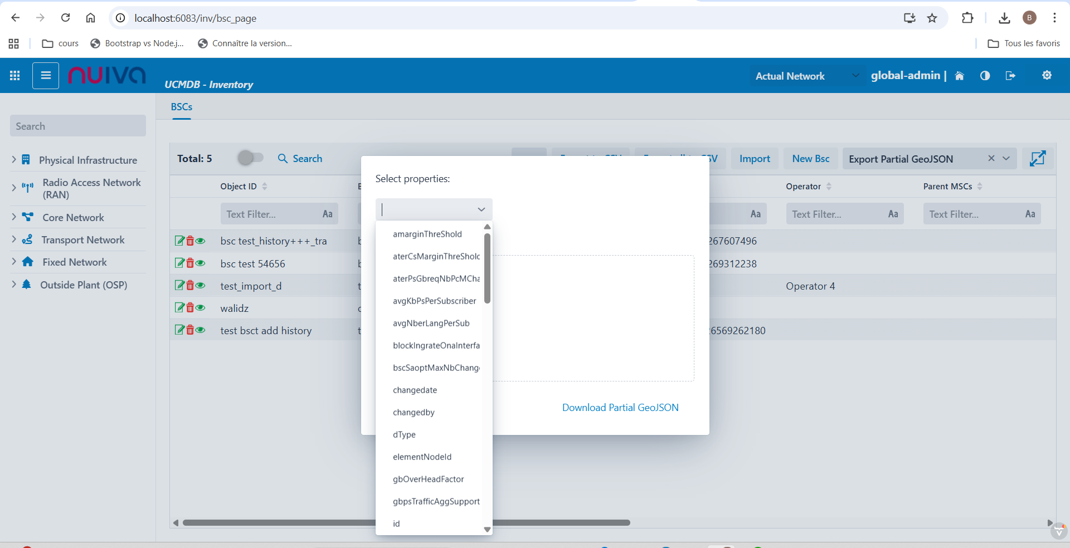Click edit icon for bsc test 54656

(x=179, y=263)
